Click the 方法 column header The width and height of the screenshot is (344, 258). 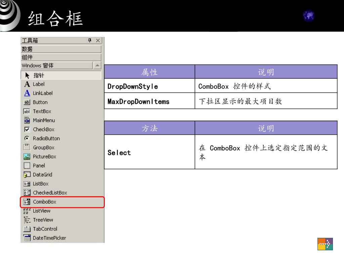149,128
